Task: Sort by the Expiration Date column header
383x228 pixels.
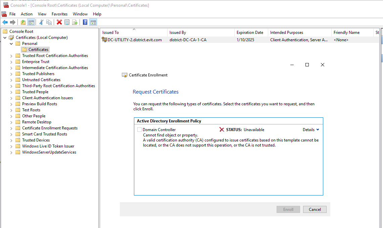Action: (251, 33)
